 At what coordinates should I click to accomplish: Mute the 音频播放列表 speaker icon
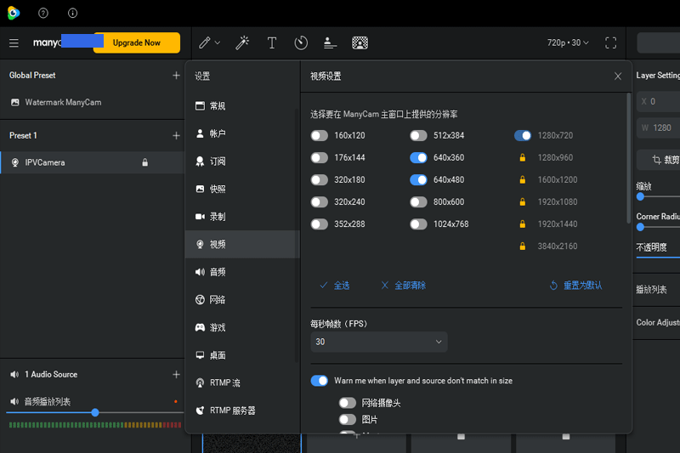point(14,401)
